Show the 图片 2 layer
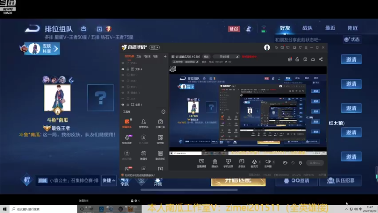Image resolution: width=378 pixels, height=213 pixels. (123, 87)
